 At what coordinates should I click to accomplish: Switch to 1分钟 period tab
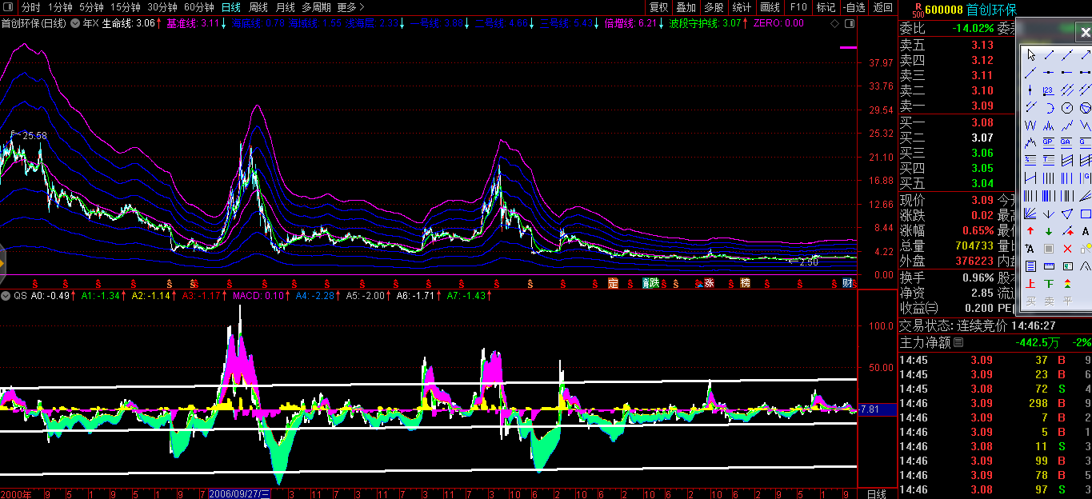pos(59,7)
